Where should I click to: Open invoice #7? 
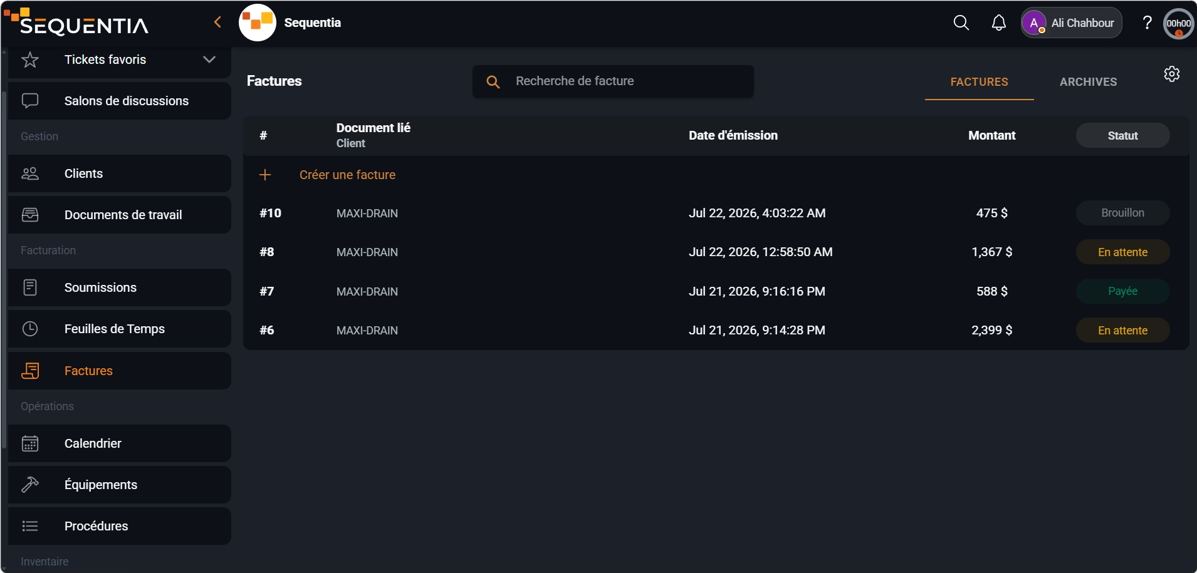point(716,291)
